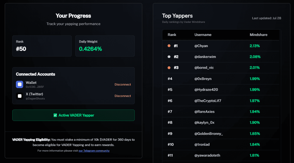Image resolution: width=294 pixels, height=163 pixels.
Task: Open the Telegram community link
Action: 94,151
